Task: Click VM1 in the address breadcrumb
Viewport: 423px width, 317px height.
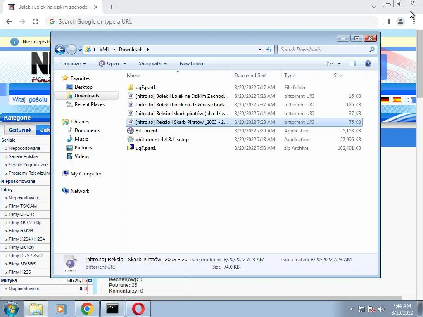Action: pyautogui.click(x=104, y=50)
